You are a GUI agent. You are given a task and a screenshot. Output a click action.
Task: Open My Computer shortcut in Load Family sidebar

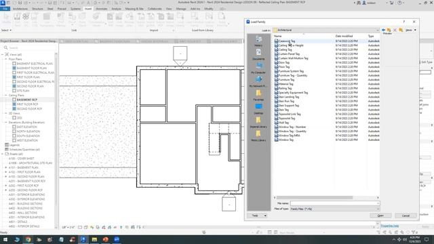point(258,68)
